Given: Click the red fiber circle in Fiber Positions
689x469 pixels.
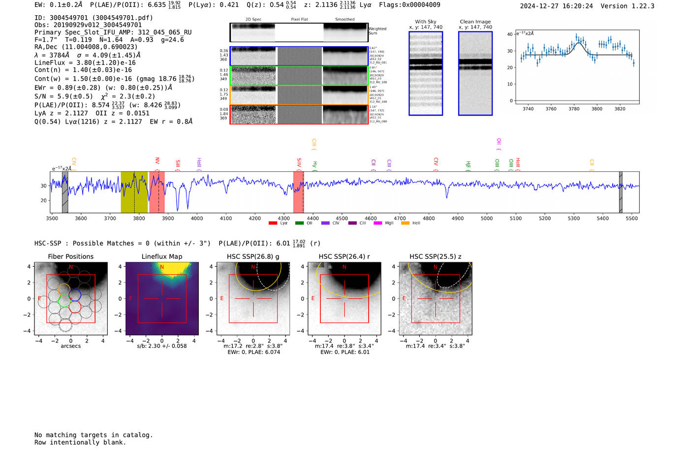Looking at the screenshot, I should (75, 307).
